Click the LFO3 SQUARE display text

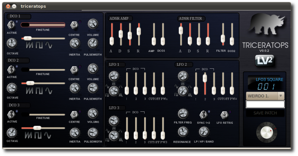269,79
